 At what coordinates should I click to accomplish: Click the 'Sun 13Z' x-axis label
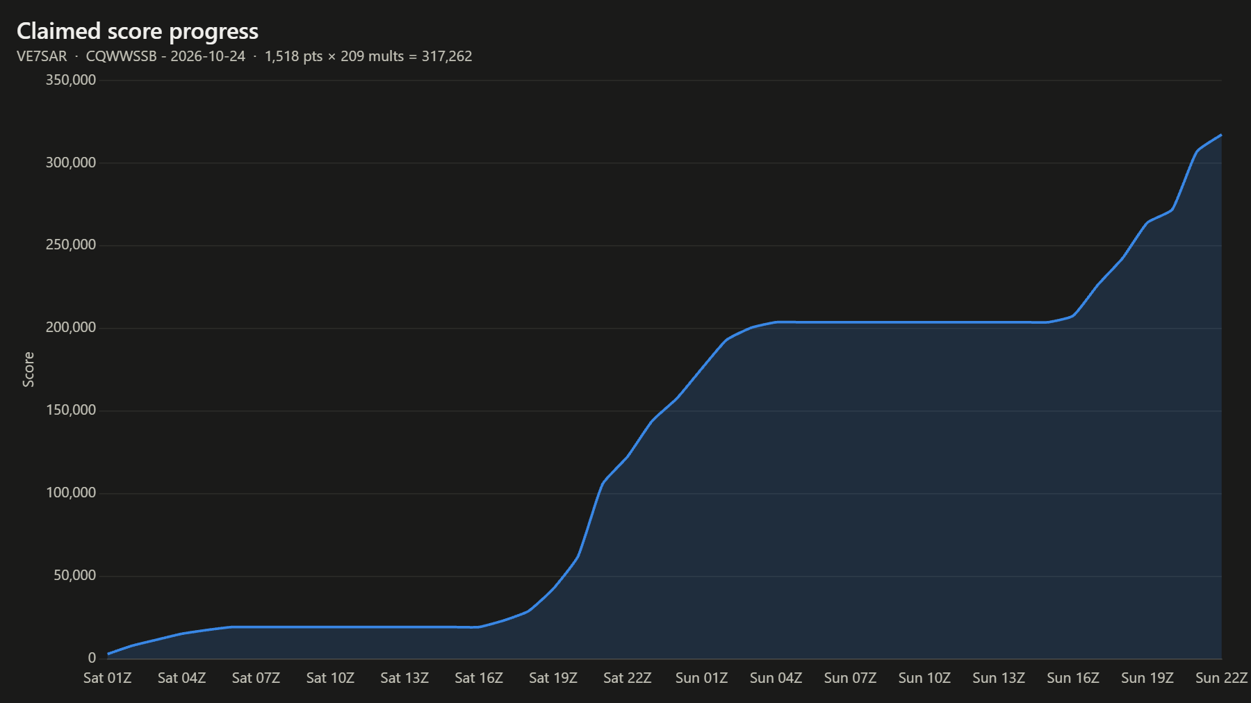click(999, 678)
